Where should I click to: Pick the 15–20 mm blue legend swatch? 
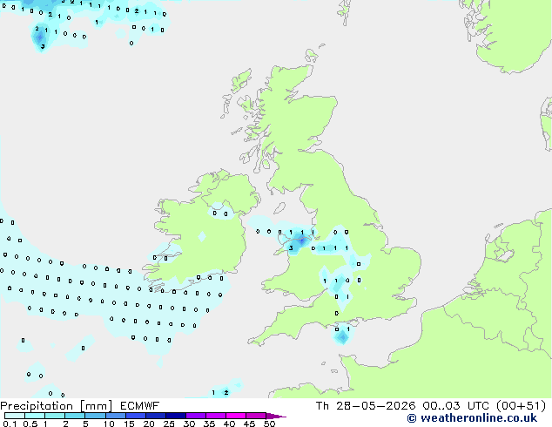coord(136,416)
